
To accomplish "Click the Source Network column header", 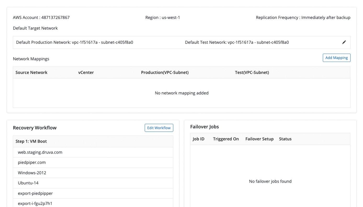I will (x=31, y=72).
